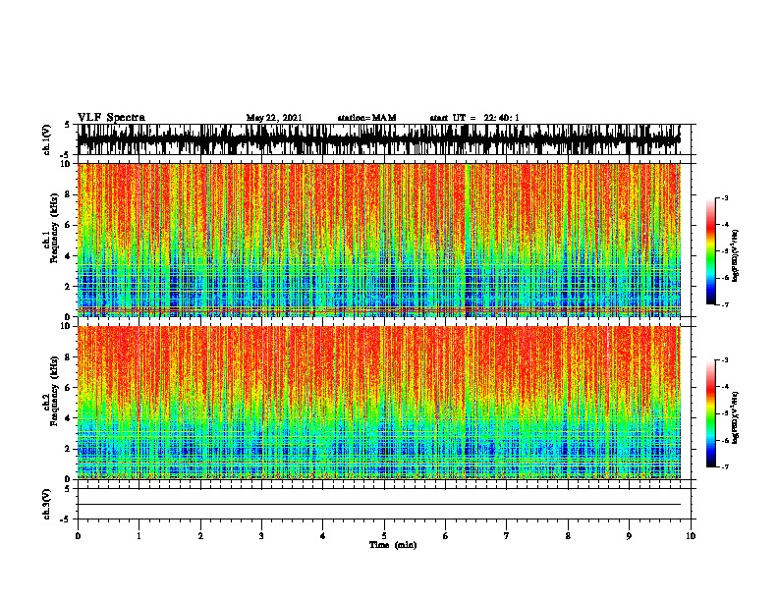Click the "VLF Spectra" title text
This screenshot has height=601, width=778.
point(111,118)
